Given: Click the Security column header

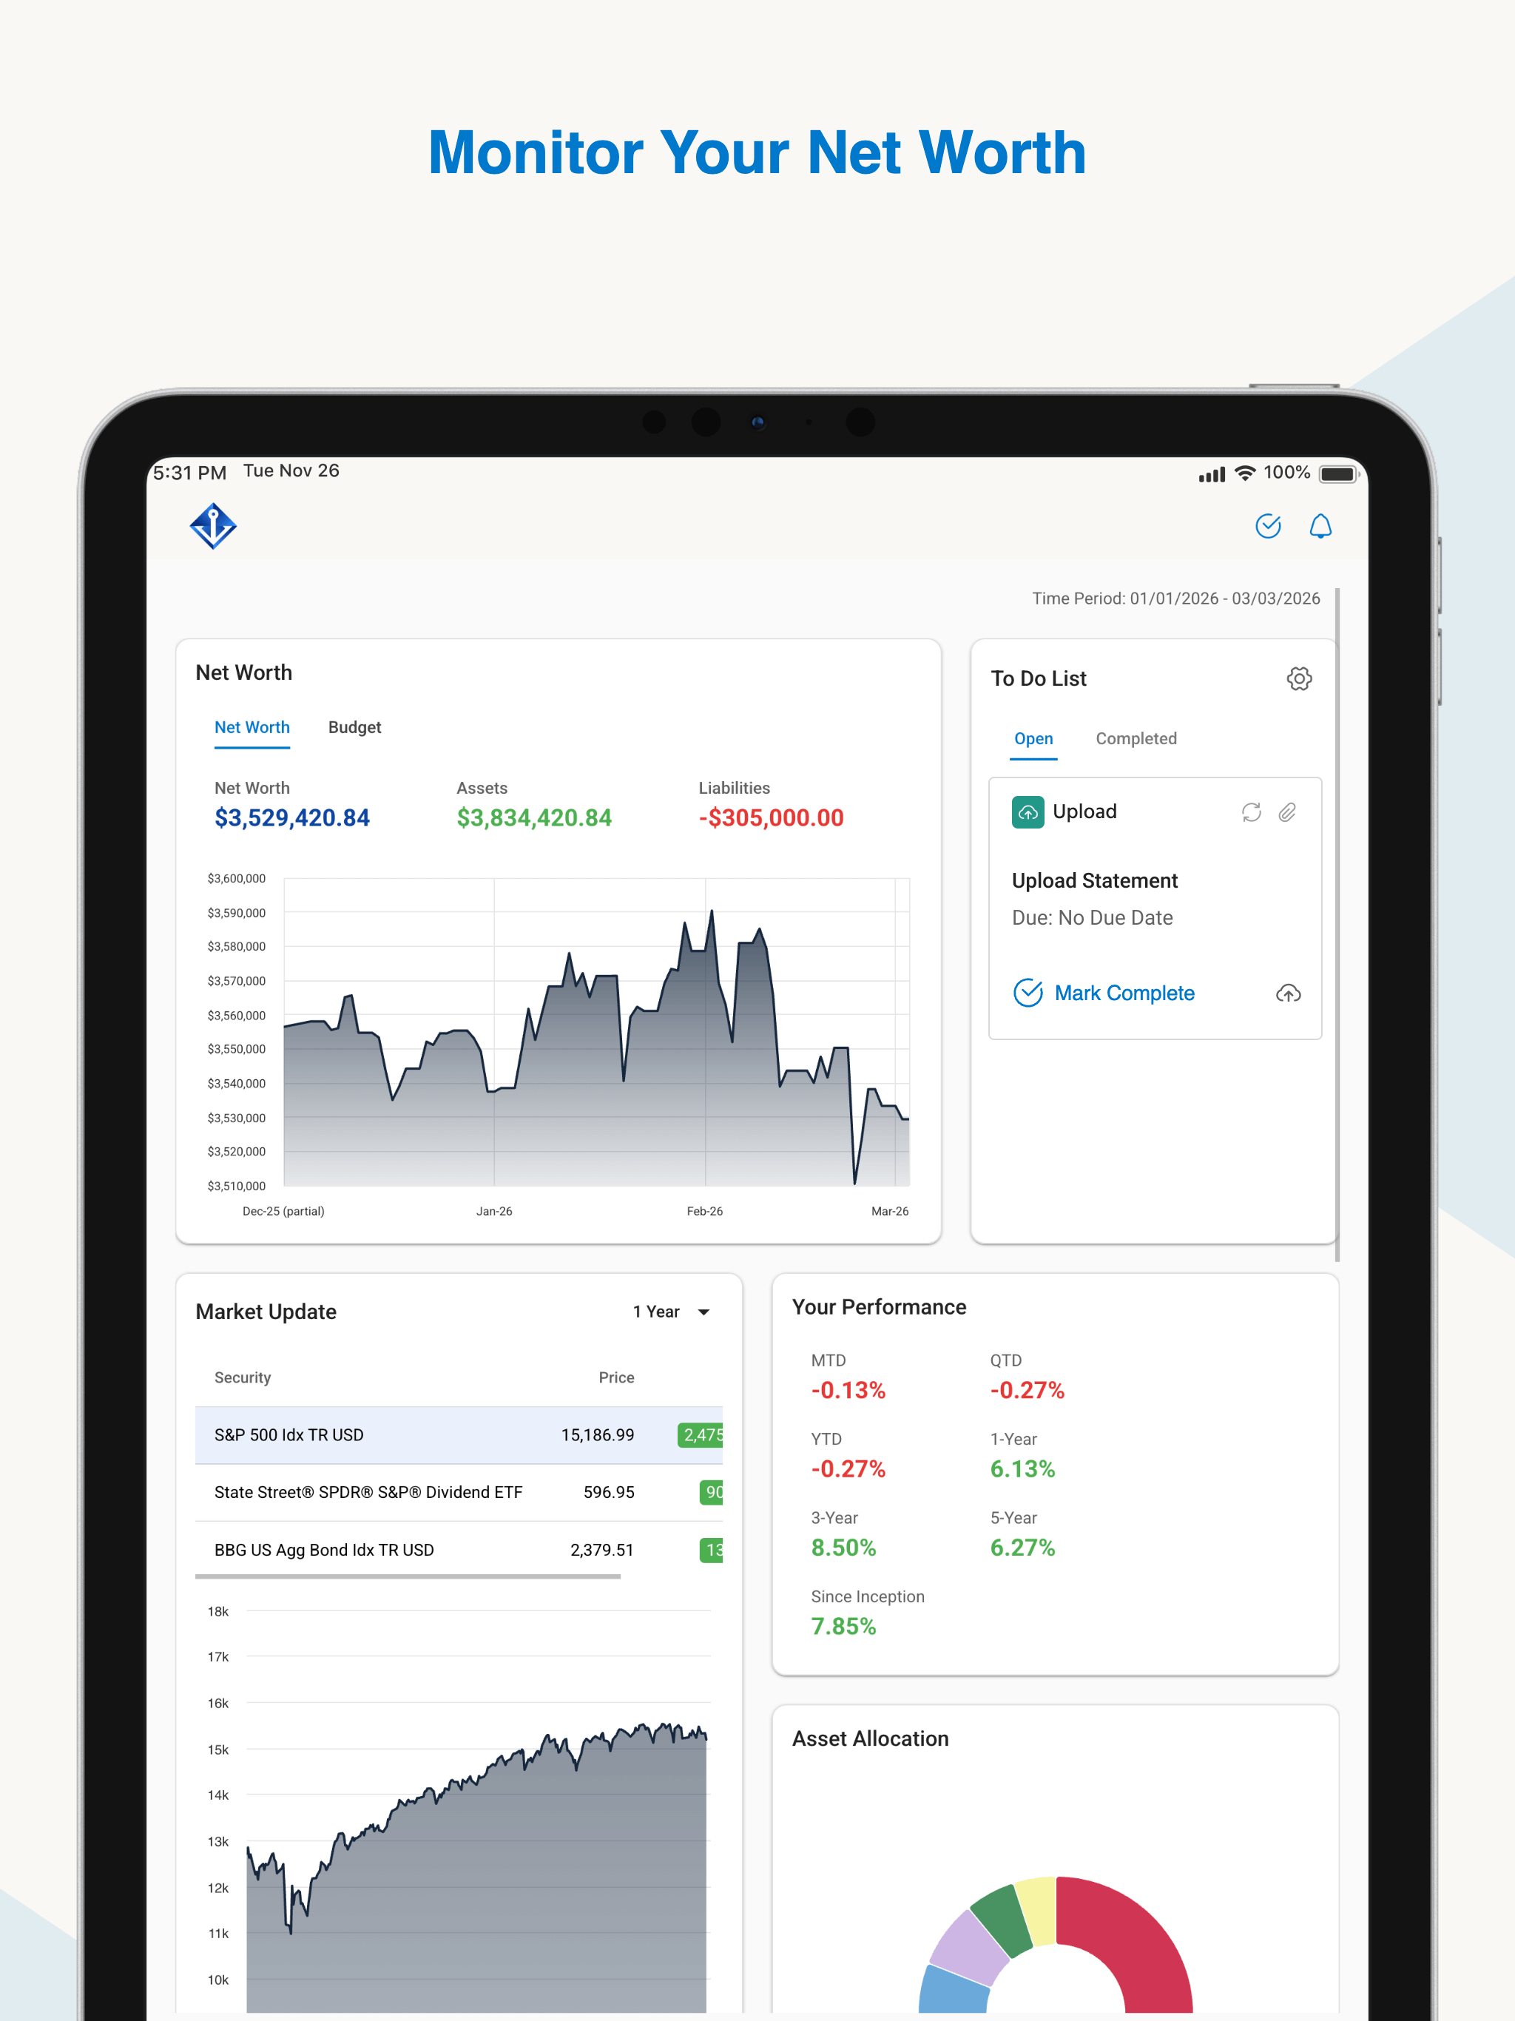Looking at the screenshot, I should pyautogui.click(x=242, y=1377).
